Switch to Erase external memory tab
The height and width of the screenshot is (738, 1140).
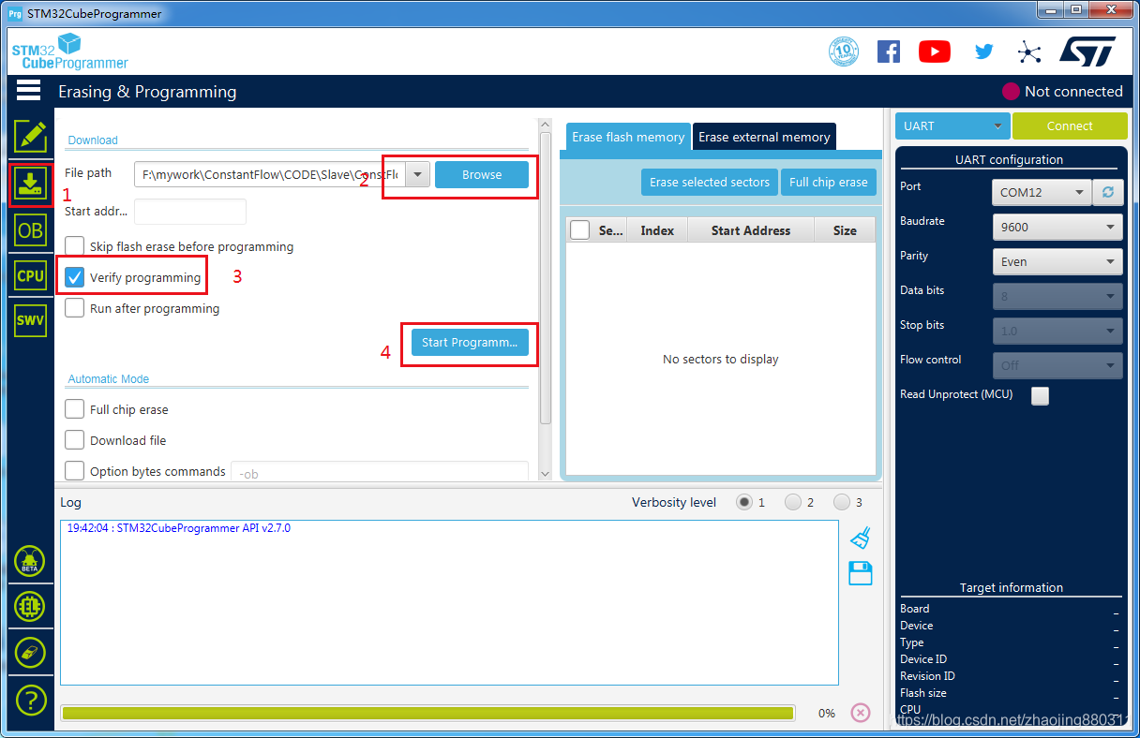coord(764,137)
